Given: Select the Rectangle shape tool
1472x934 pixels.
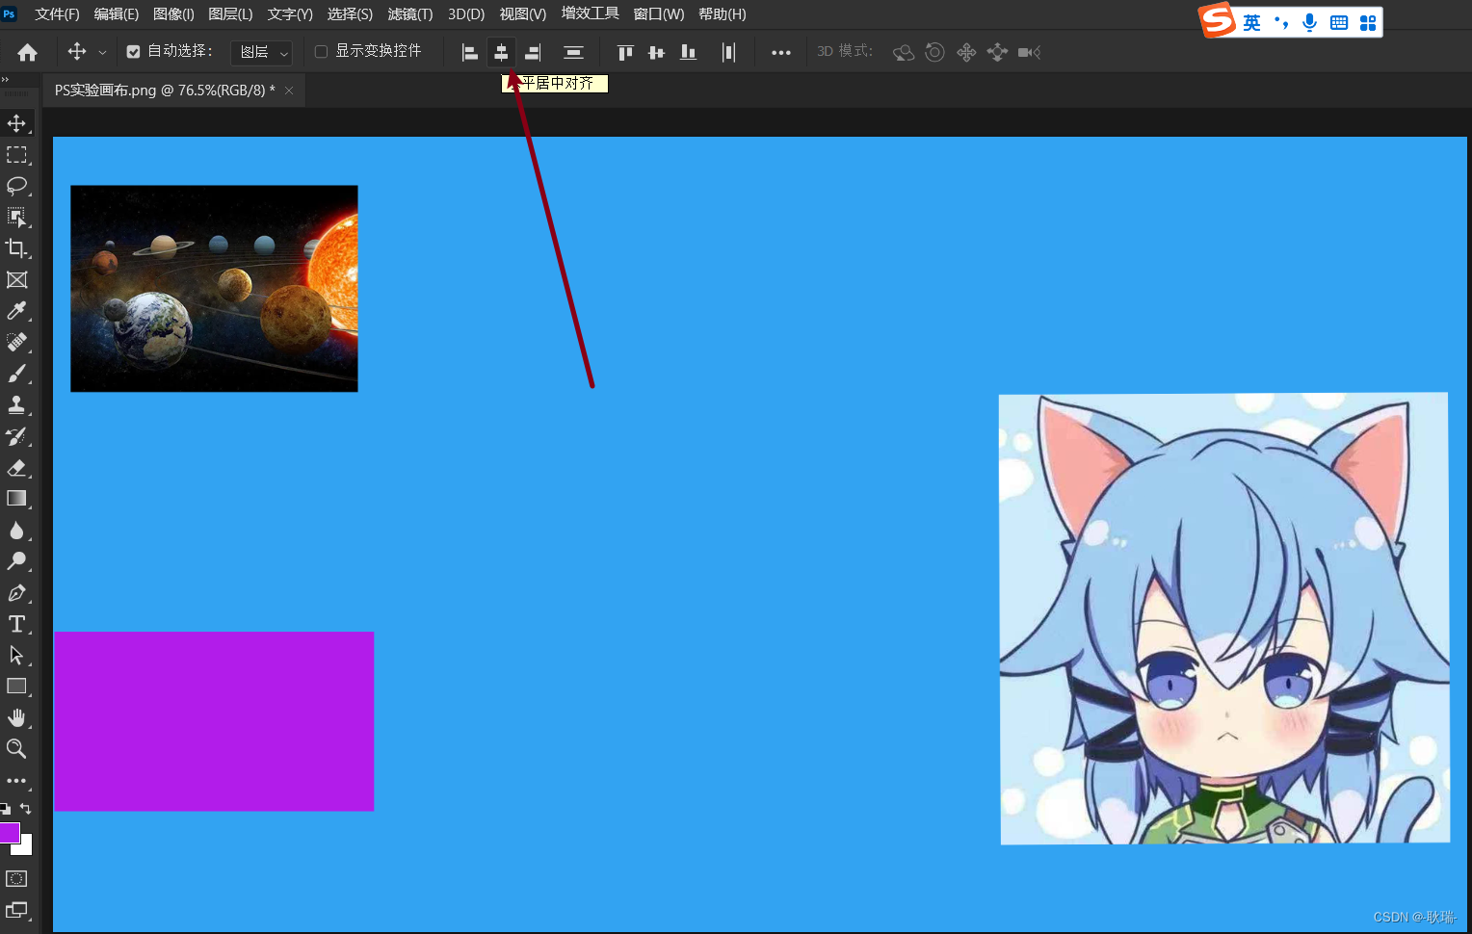Looking at the screenshot, I should 16,687.
